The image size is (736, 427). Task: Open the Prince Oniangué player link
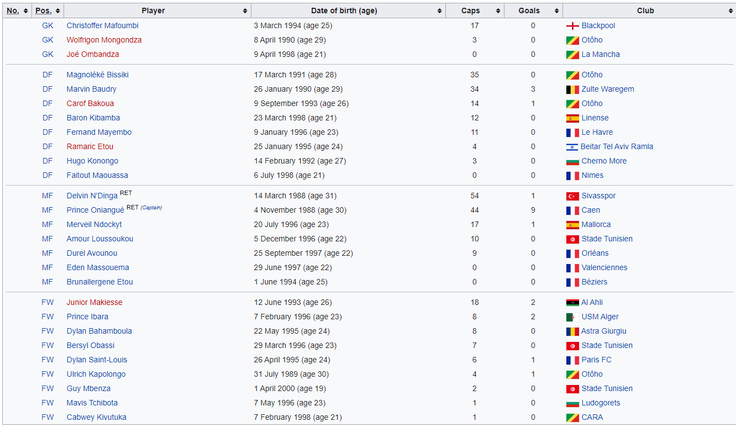(x=95, y=210)
